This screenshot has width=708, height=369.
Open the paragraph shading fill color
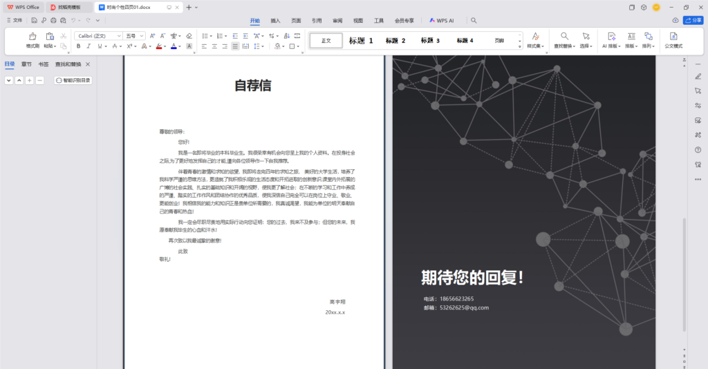(x=277, y=46)
